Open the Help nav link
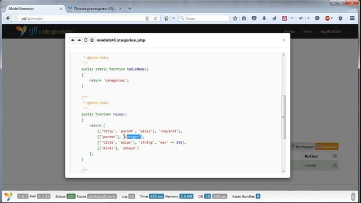Viewport: 361px width, 203px height. coord(307,32)
